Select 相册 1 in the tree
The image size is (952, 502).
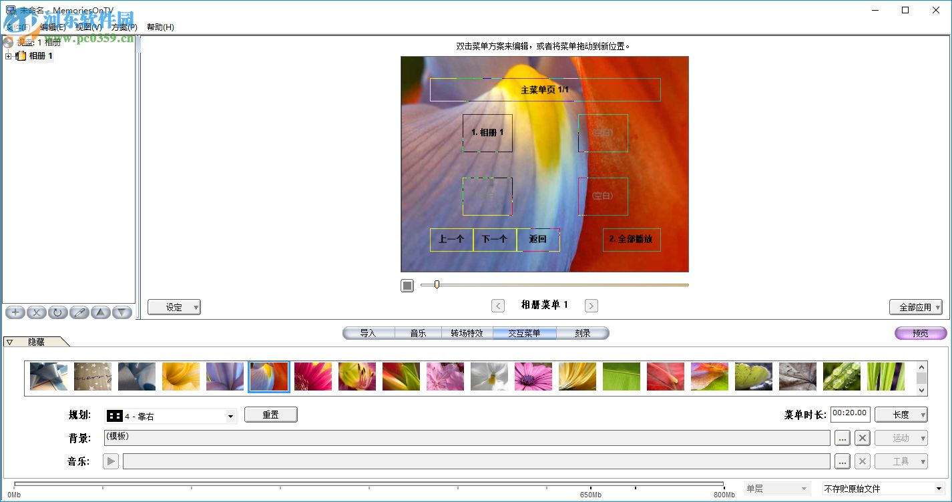[x=41, y=56]
